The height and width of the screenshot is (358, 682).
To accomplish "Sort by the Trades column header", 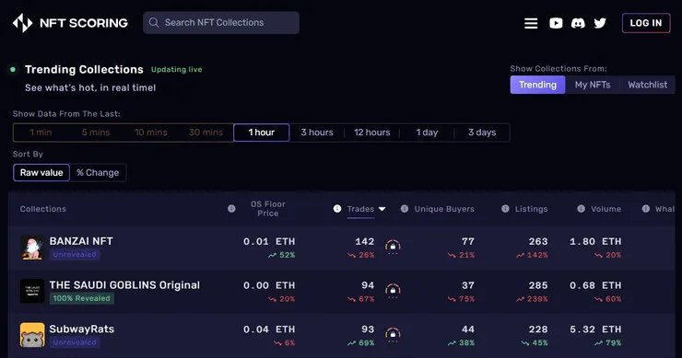I will click(x=360, y=209).
